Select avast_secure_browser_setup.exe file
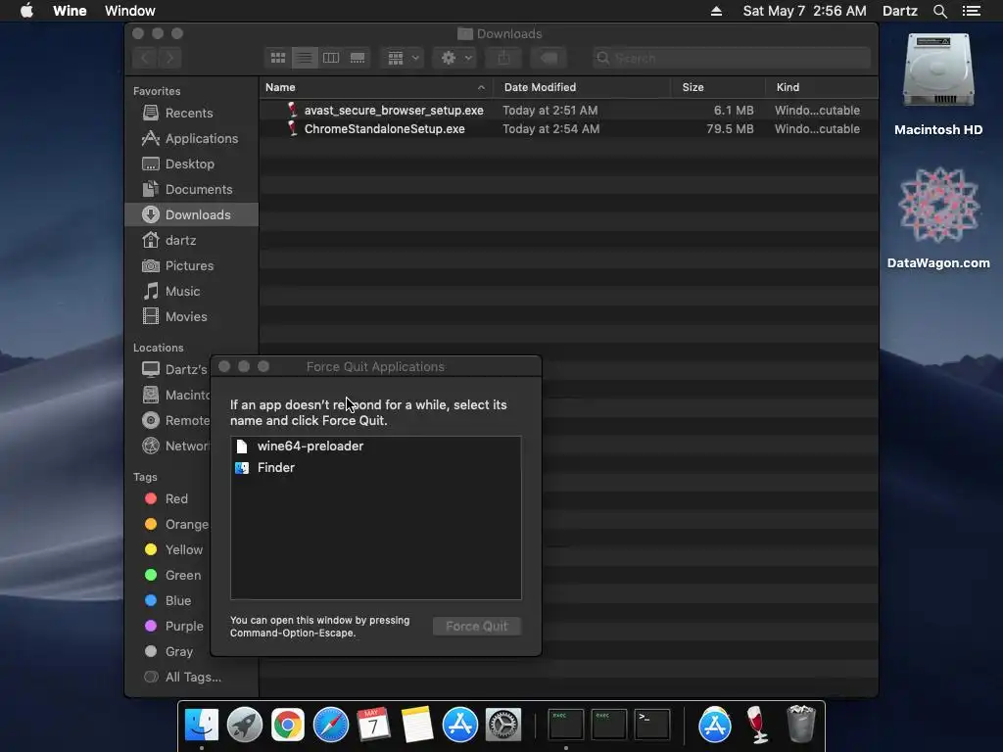This screenshot has height=752, width=1003. 568,110
